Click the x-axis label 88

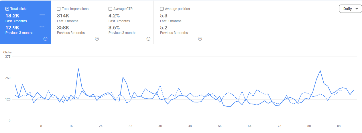(339, 126)
